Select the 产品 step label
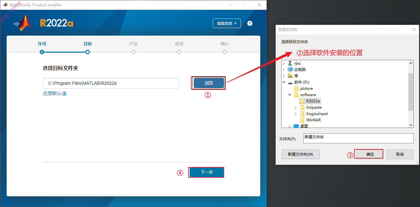This screenshot has height=207, width=420. coord(133,44)
